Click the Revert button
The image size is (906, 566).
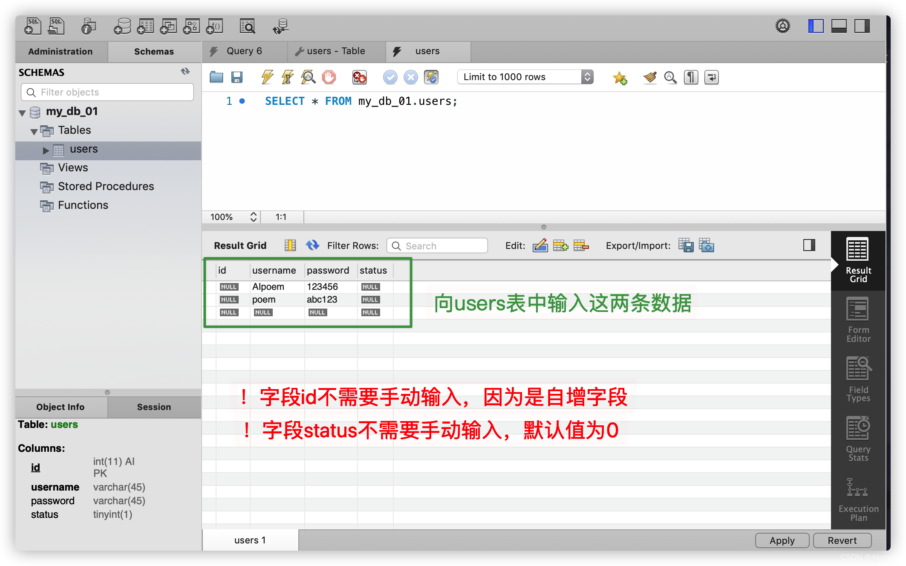pos(842,540)
